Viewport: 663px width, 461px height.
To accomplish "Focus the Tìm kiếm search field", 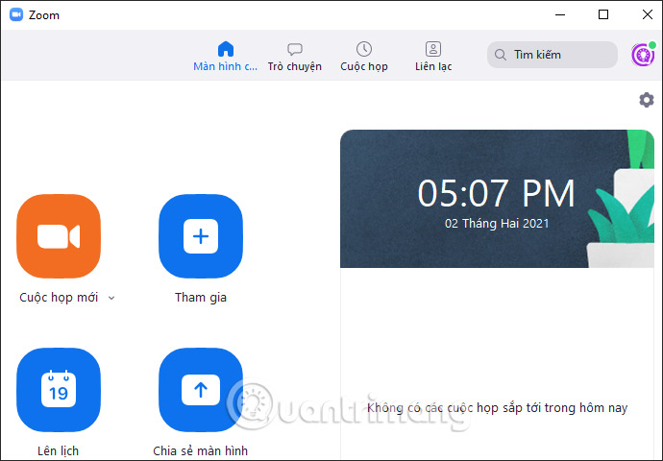I will click(x=552, y=55).
